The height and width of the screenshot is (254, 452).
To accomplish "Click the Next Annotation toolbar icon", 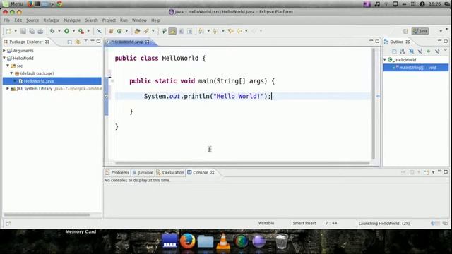I will click(x=201, y=31).
